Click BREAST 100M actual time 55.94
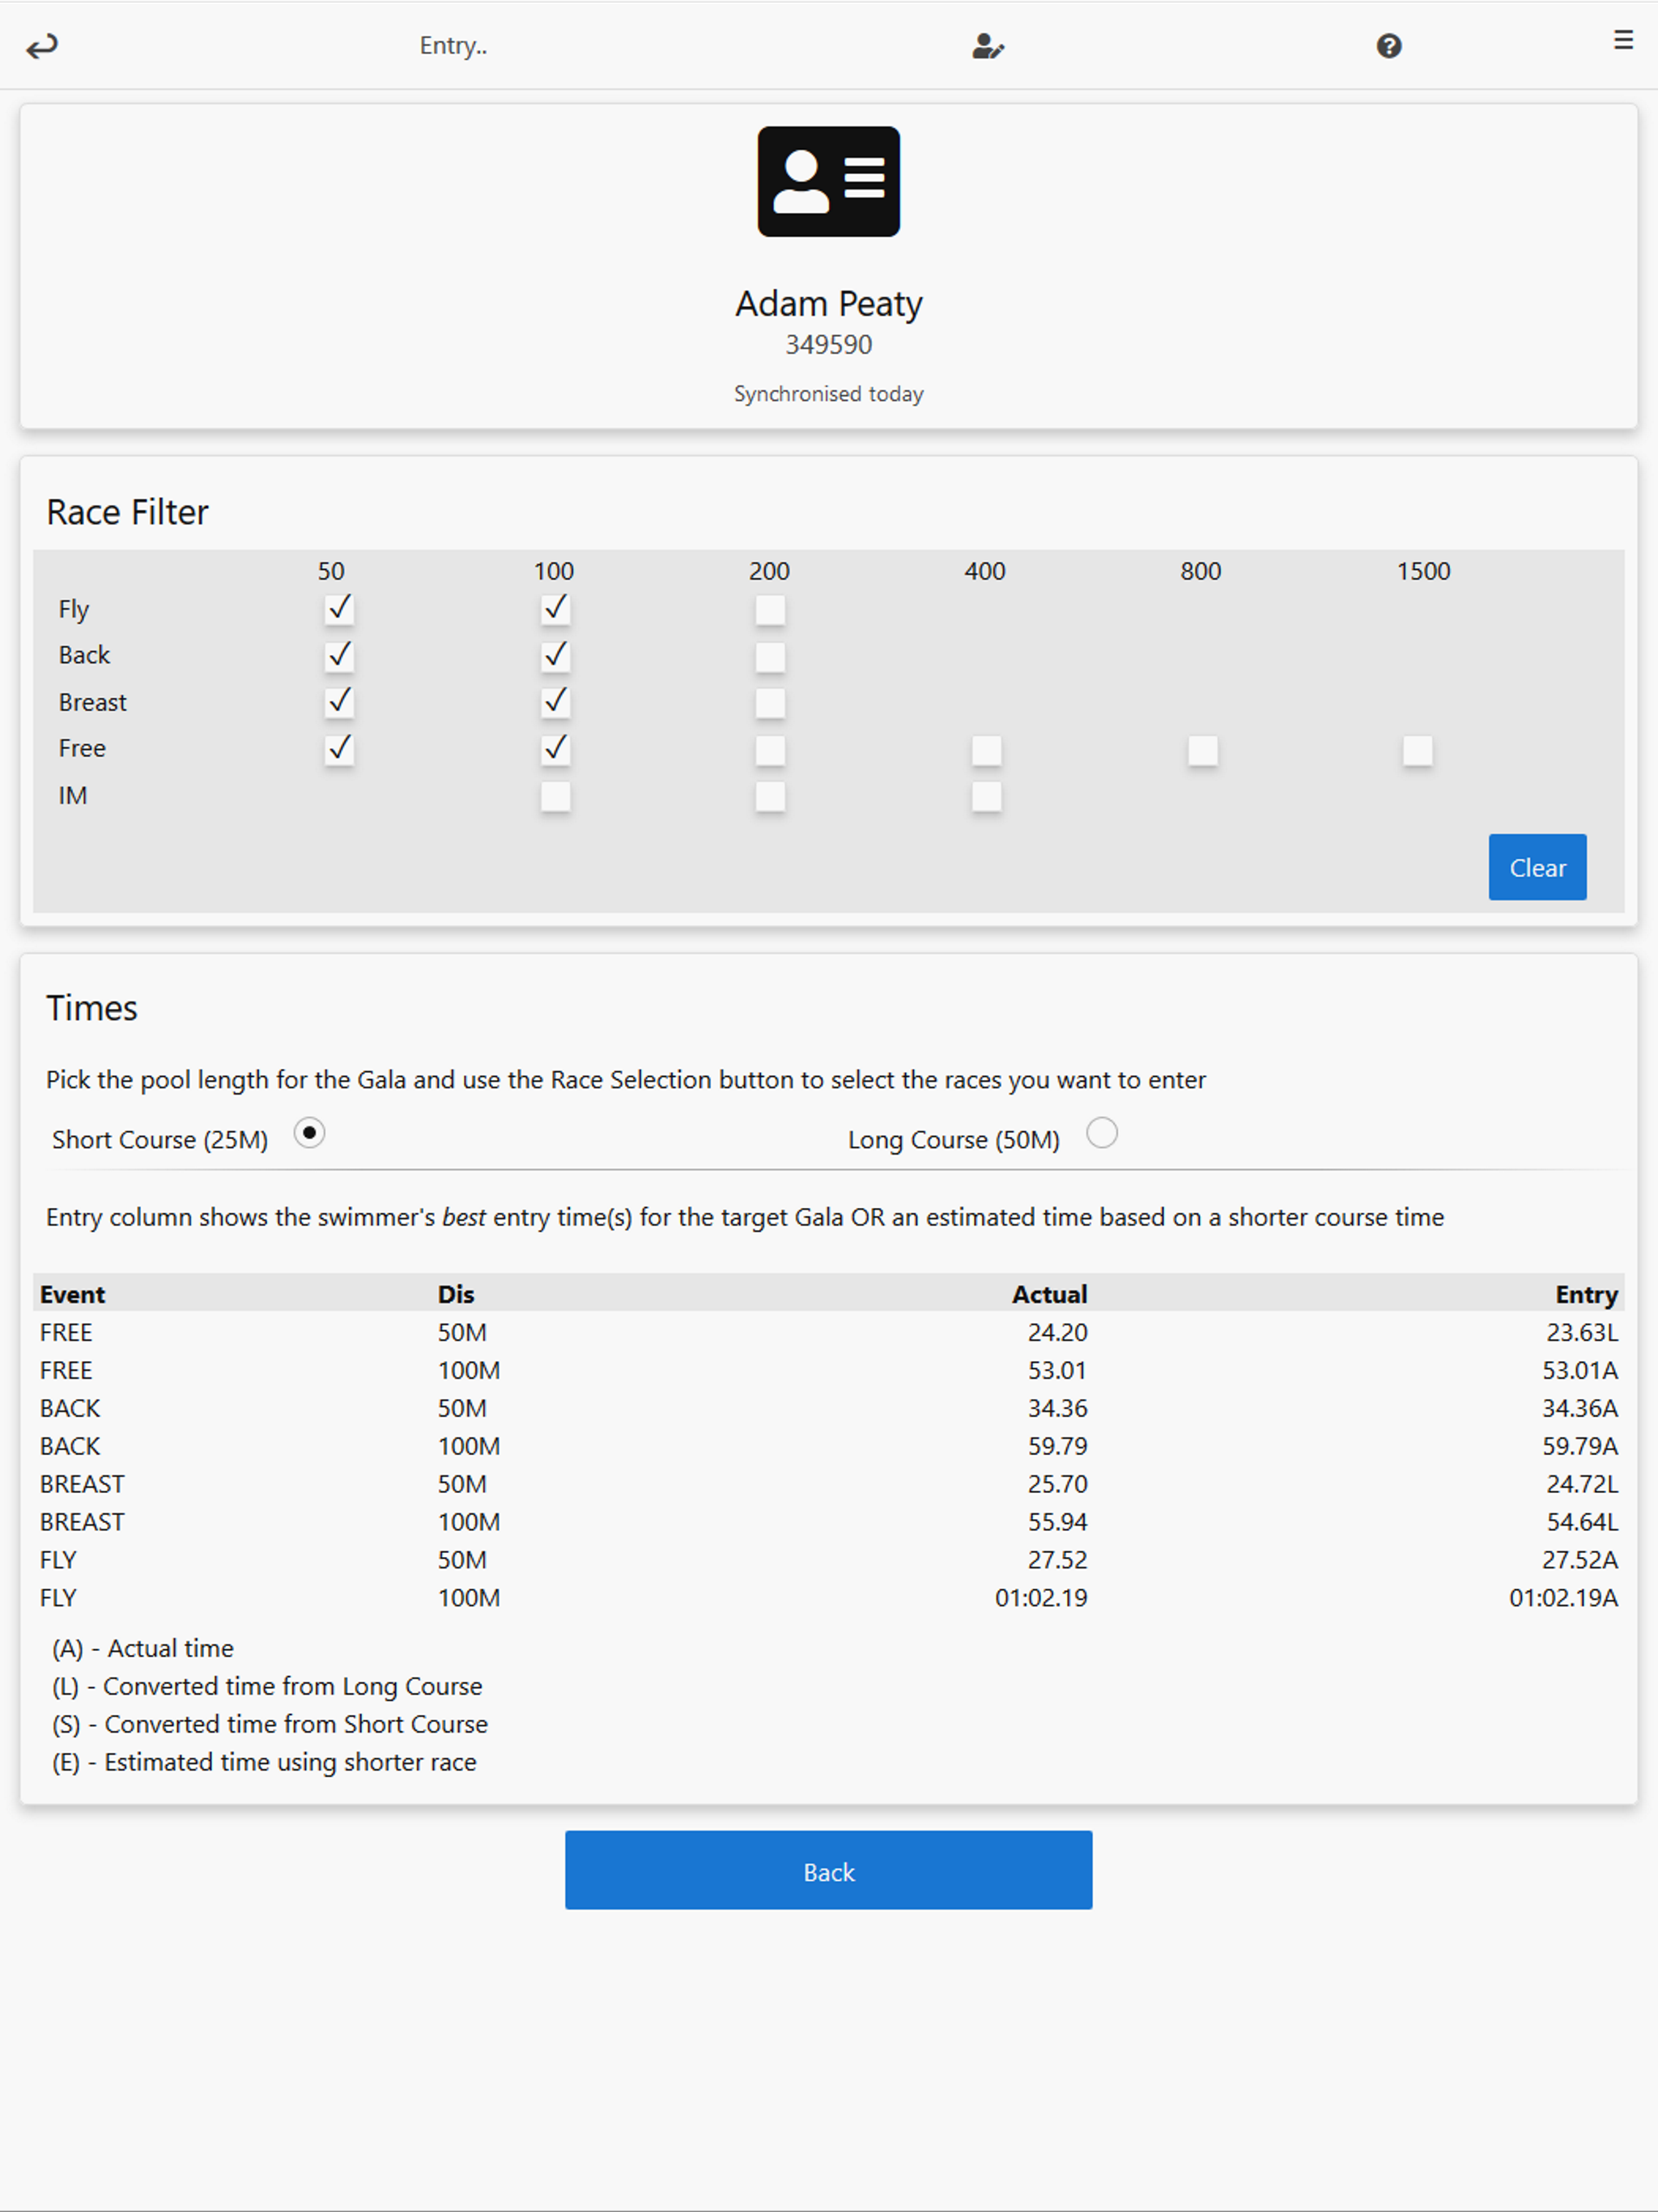This screenshot has width=1658, height=2212. pyautogui.click(x=1057, y=1522)
